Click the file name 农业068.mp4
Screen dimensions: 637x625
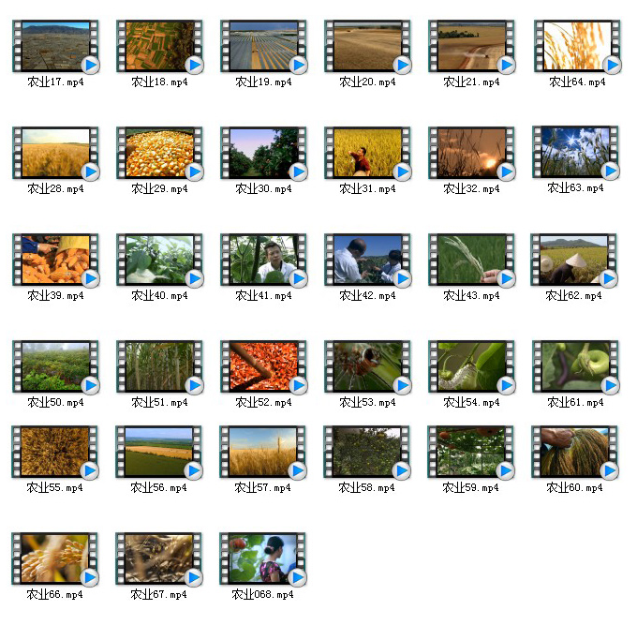tap(263, 595)
